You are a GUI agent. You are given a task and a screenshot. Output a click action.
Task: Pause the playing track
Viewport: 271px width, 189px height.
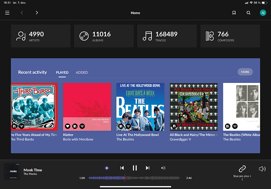click(135, 168)
